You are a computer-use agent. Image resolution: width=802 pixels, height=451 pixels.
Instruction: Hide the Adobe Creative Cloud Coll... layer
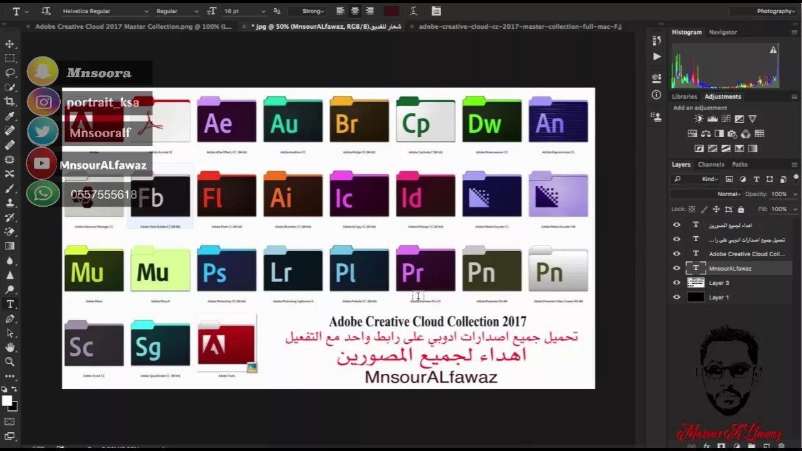[677, 254]
